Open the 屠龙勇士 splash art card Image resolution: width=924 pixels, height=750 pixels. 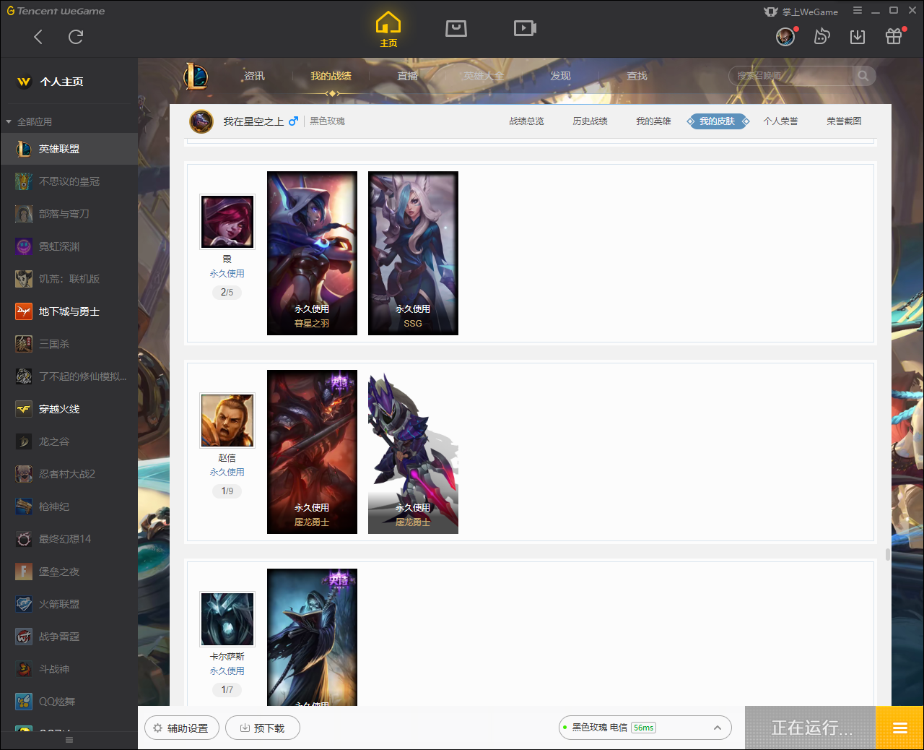pos(312,452)
